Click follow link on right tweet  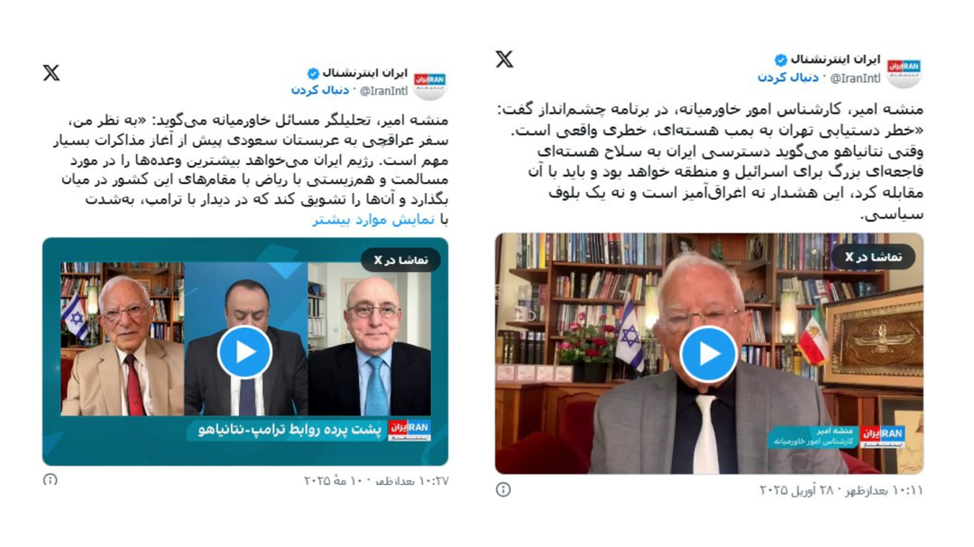(787, 78)
